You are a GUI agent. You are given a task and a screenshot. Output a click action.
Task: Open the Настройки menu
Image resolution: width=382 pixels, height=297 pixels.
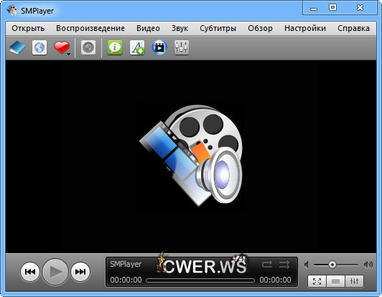pos(305,28)
